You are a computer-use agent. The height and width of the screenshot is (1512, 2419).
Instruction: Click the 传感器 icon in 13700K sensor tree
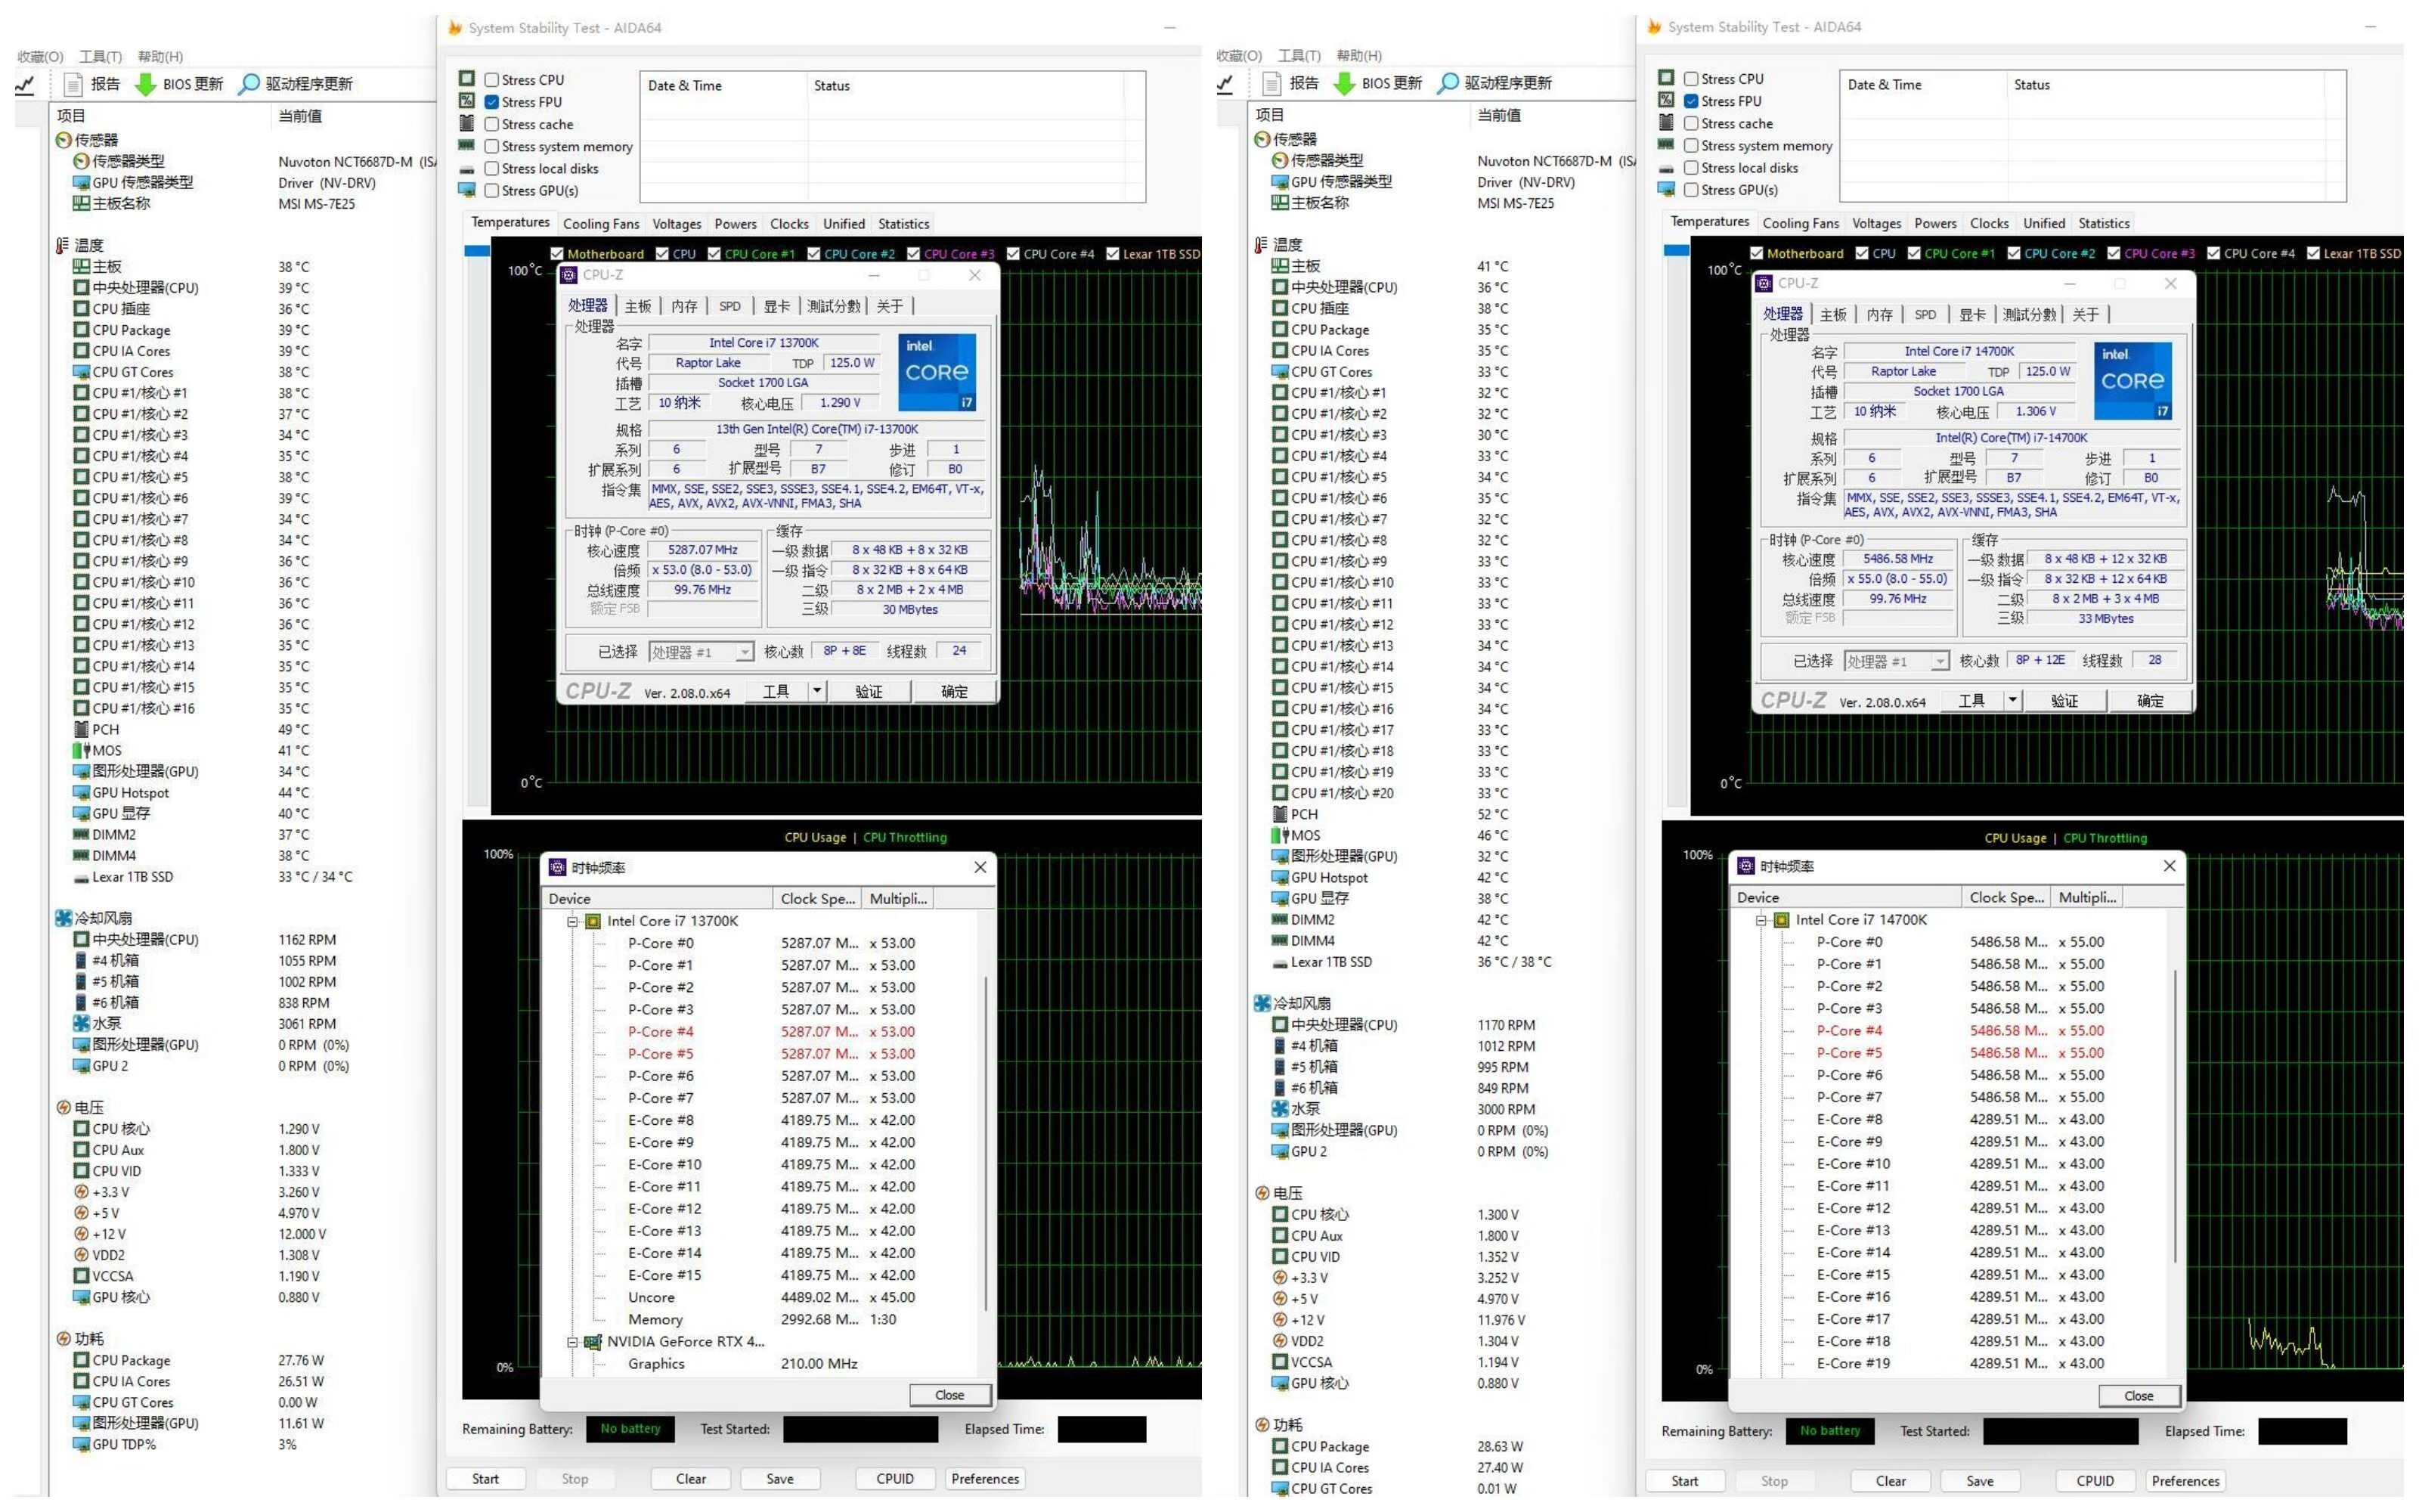(x=63, y=140)
